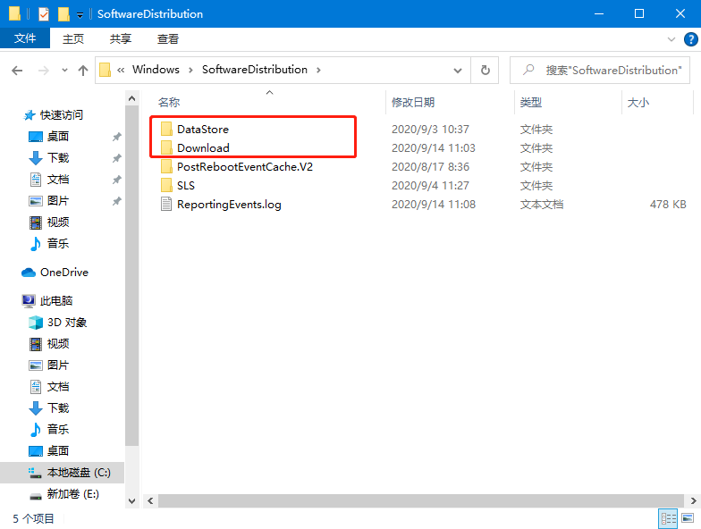Switch to details view in status bar
Viewport: 701px width, 529px height.
tap(669, 518)
